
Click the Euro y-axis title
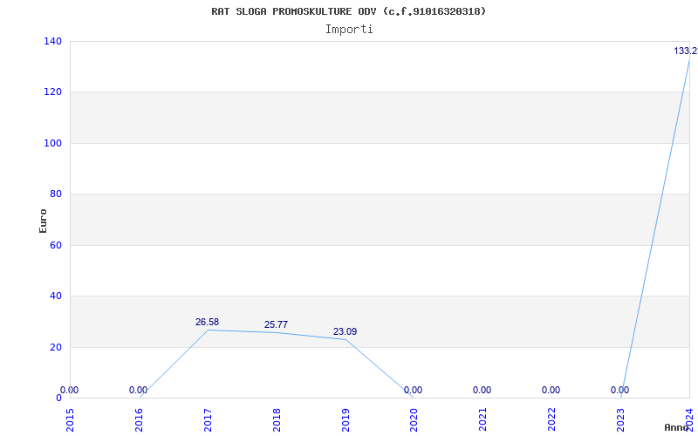tap(43, 221)
